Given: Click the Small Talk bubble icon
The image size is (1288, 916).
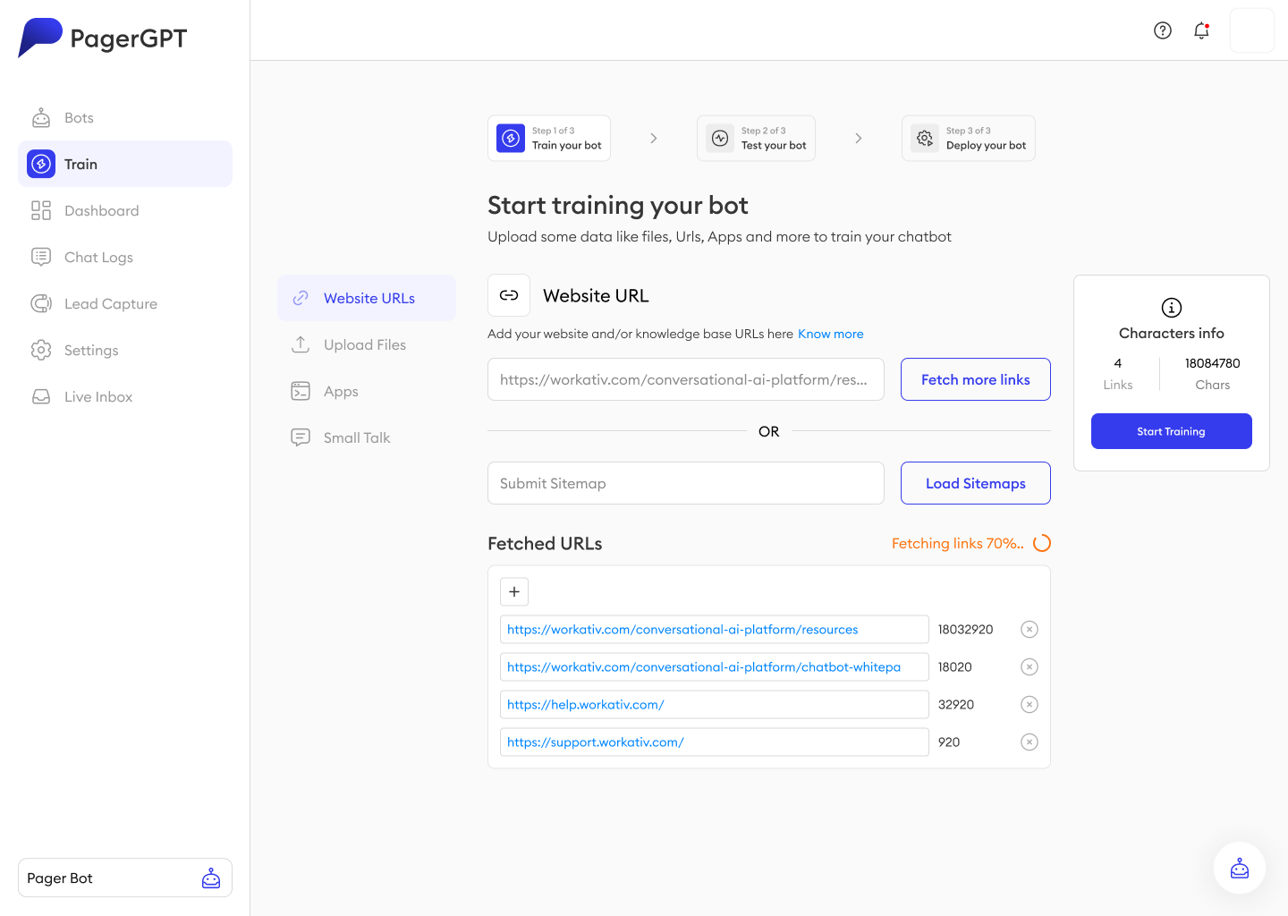Looking at the screenshot, I should tap(301, 437).
